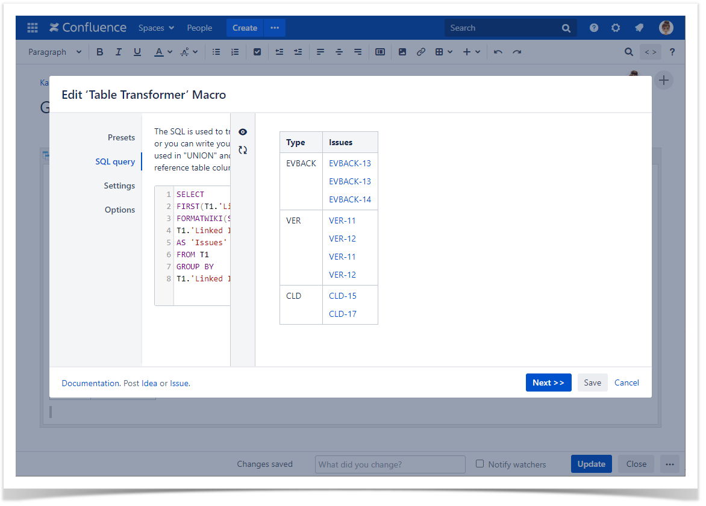
Task: Insert a link using the link icon
Action: point(421,52)
